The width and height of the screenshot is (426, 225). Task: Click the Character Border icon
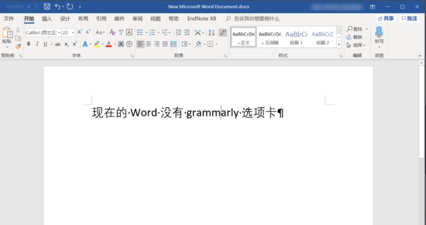pos(129,32)
